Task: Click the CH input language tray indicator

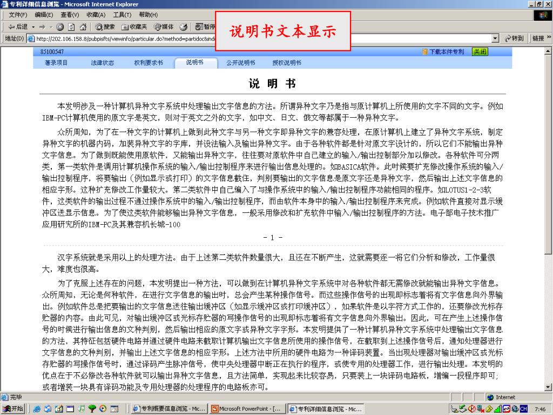Action: pyautogui.click(x=524, y=409)
